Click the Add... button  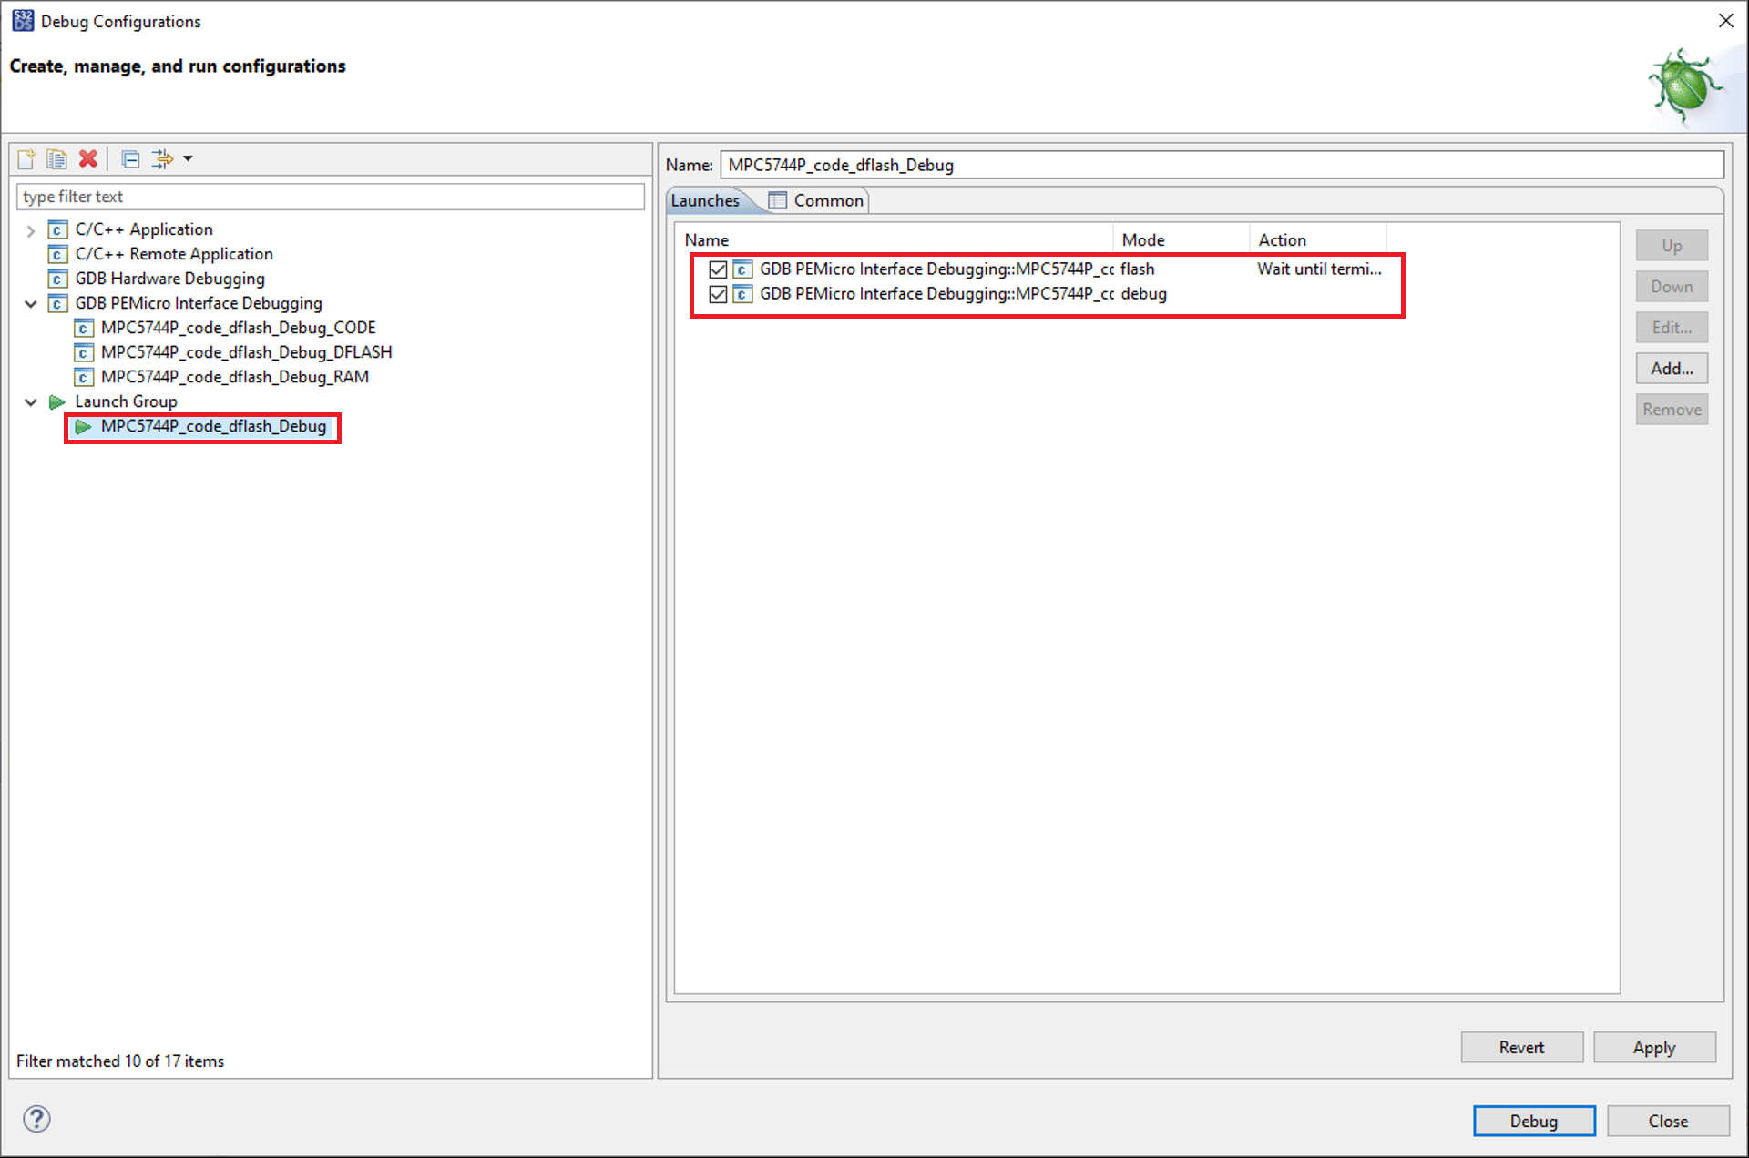tap(1671, 369)
